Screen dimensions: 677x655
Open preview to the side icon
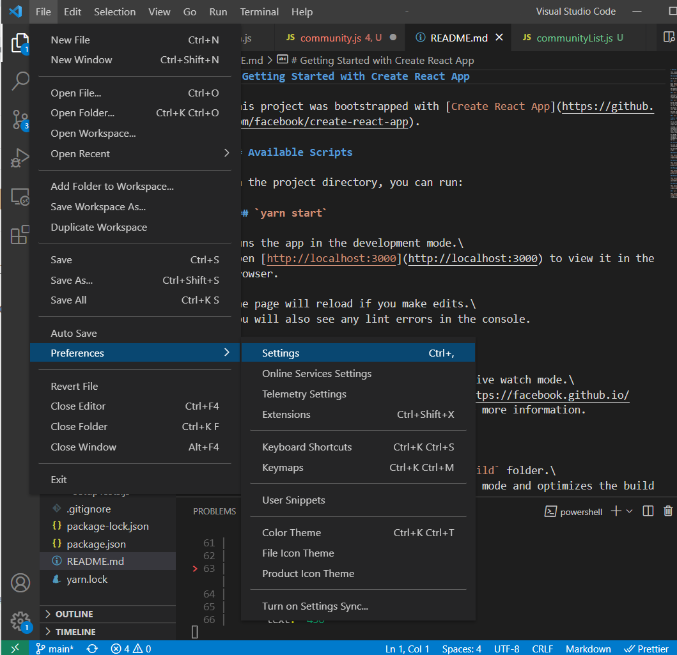point(668,38)
